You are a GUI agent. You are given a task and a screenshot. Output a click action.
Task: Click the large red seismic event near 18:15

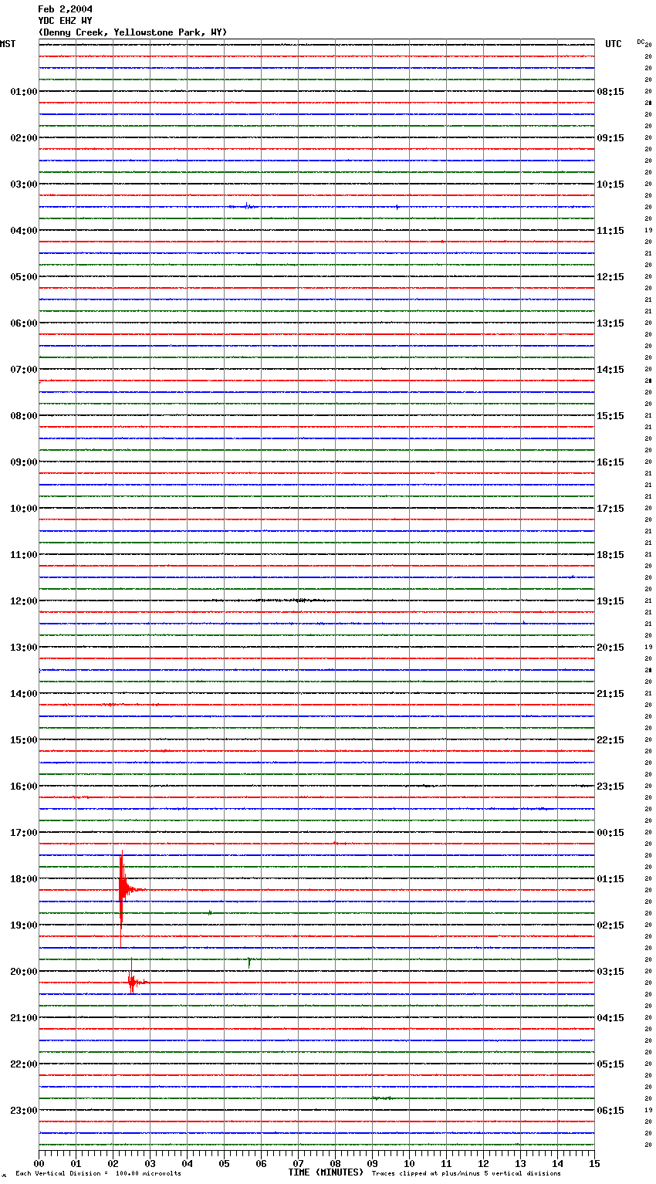point(123,891)
